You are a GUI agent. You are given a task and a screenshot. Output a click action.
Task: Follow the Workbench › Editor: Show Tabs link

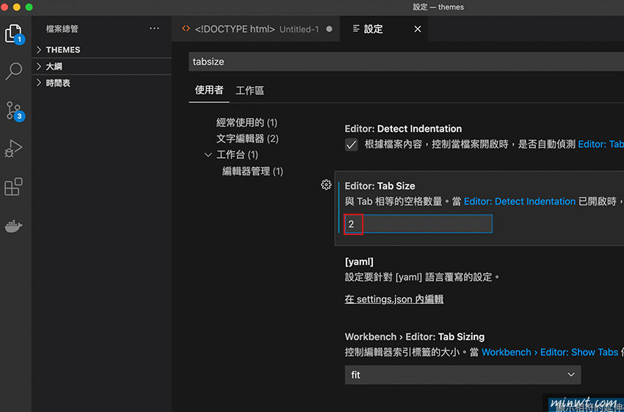pyautogui.click(x=550, y=353)
